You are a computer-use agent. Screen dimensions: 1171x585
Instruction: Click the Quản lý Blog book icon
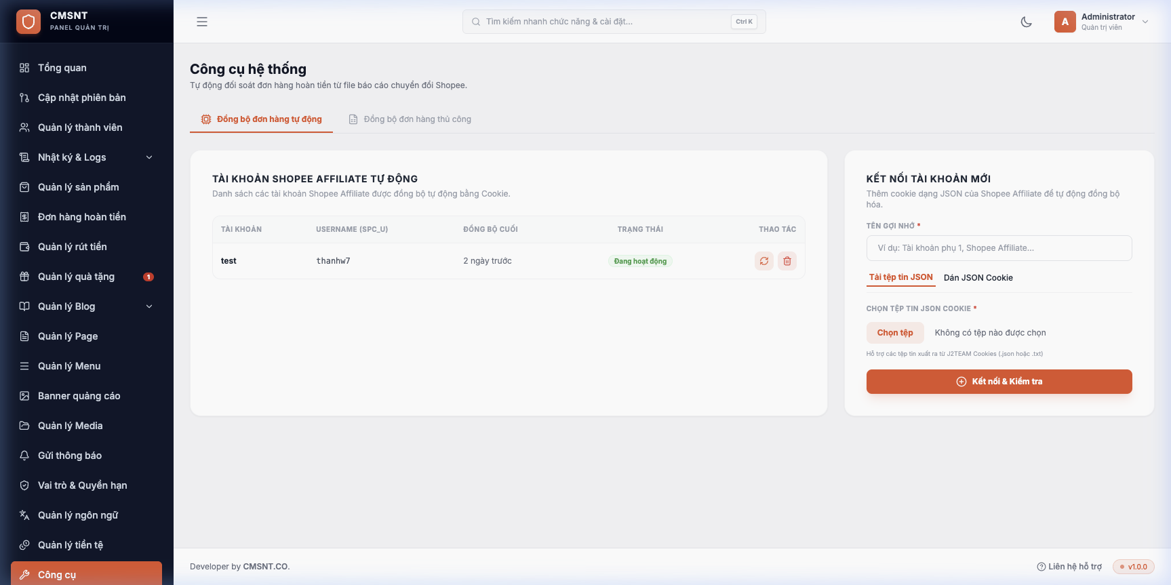coord(24,306)
